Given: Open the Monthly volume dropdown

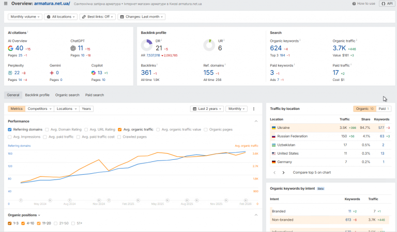Looking at the screenshot, I should (25, 16).
